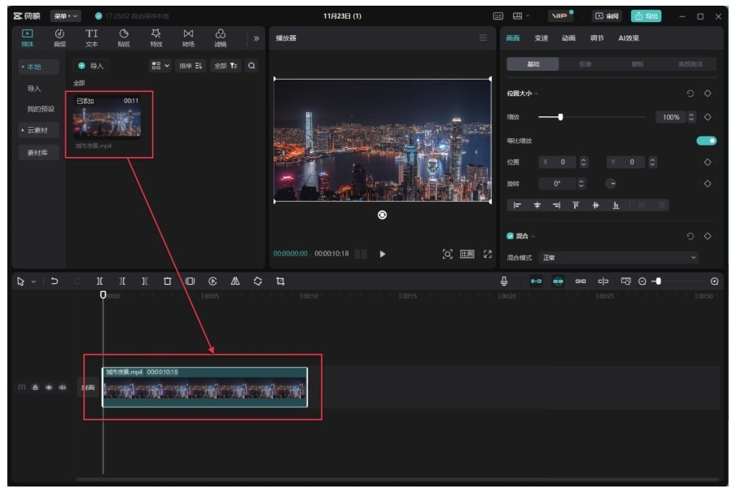This screenshot has height=493, width=732.
Task: Toggle main track magnet in timeline toolbar
Action: (x=536, y=281)
